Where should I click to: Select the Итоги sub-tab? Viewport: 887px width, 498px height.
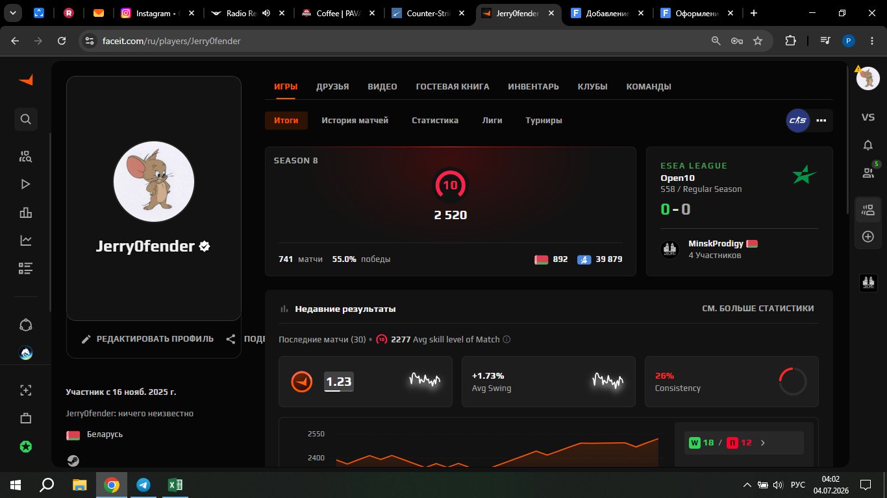[286, 120]
